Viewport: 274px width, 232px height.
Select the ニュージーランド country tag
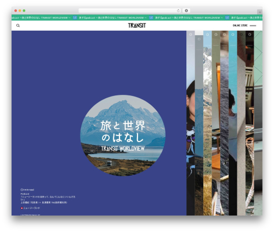pyautogui.click(x=31, y=208)
